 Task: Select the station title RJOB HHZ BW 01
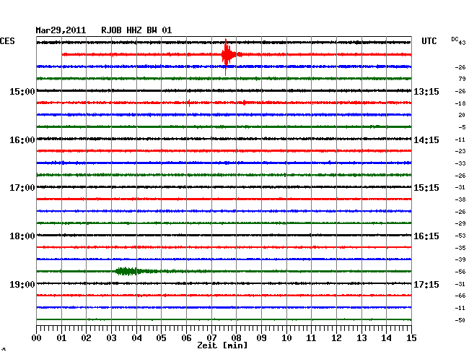[136, 30]
